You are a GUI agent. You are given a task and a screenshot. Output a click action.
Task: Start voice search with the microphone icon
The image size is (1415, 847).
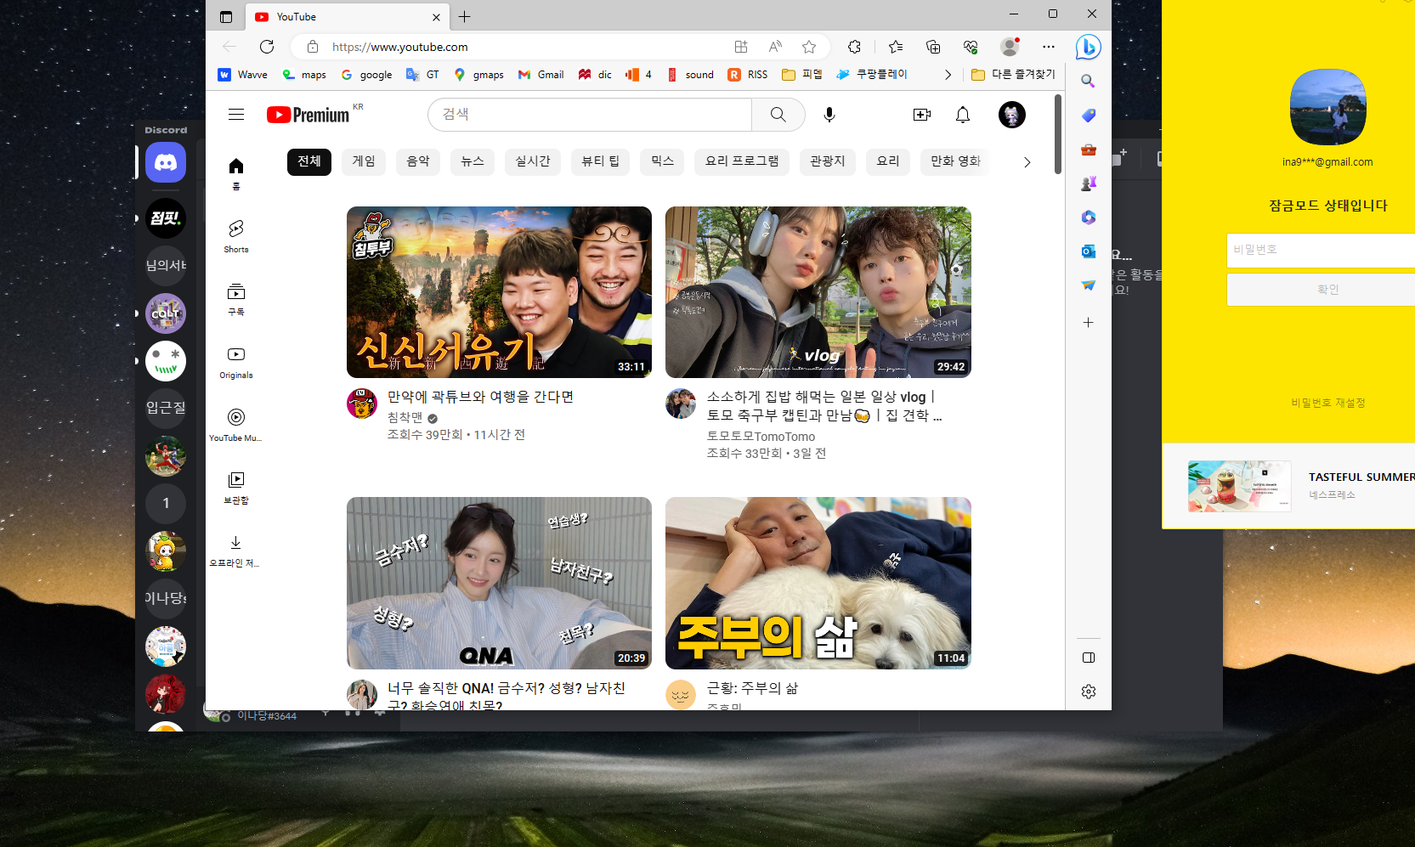[830, 115]
